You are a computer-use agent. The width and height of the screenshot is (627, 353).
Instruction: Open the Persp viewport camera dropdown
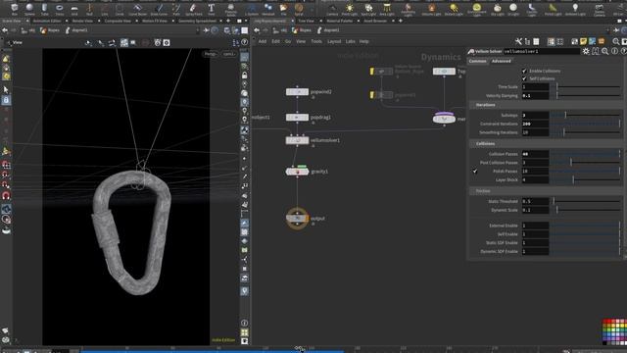click(211, 54)
